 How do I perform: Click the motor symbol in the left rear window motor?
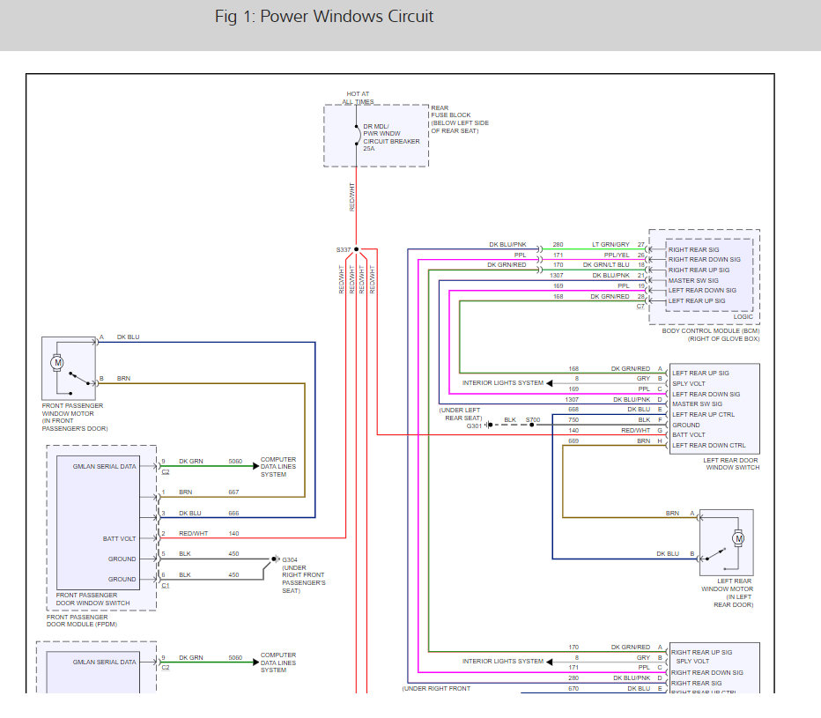click(738, 538)
